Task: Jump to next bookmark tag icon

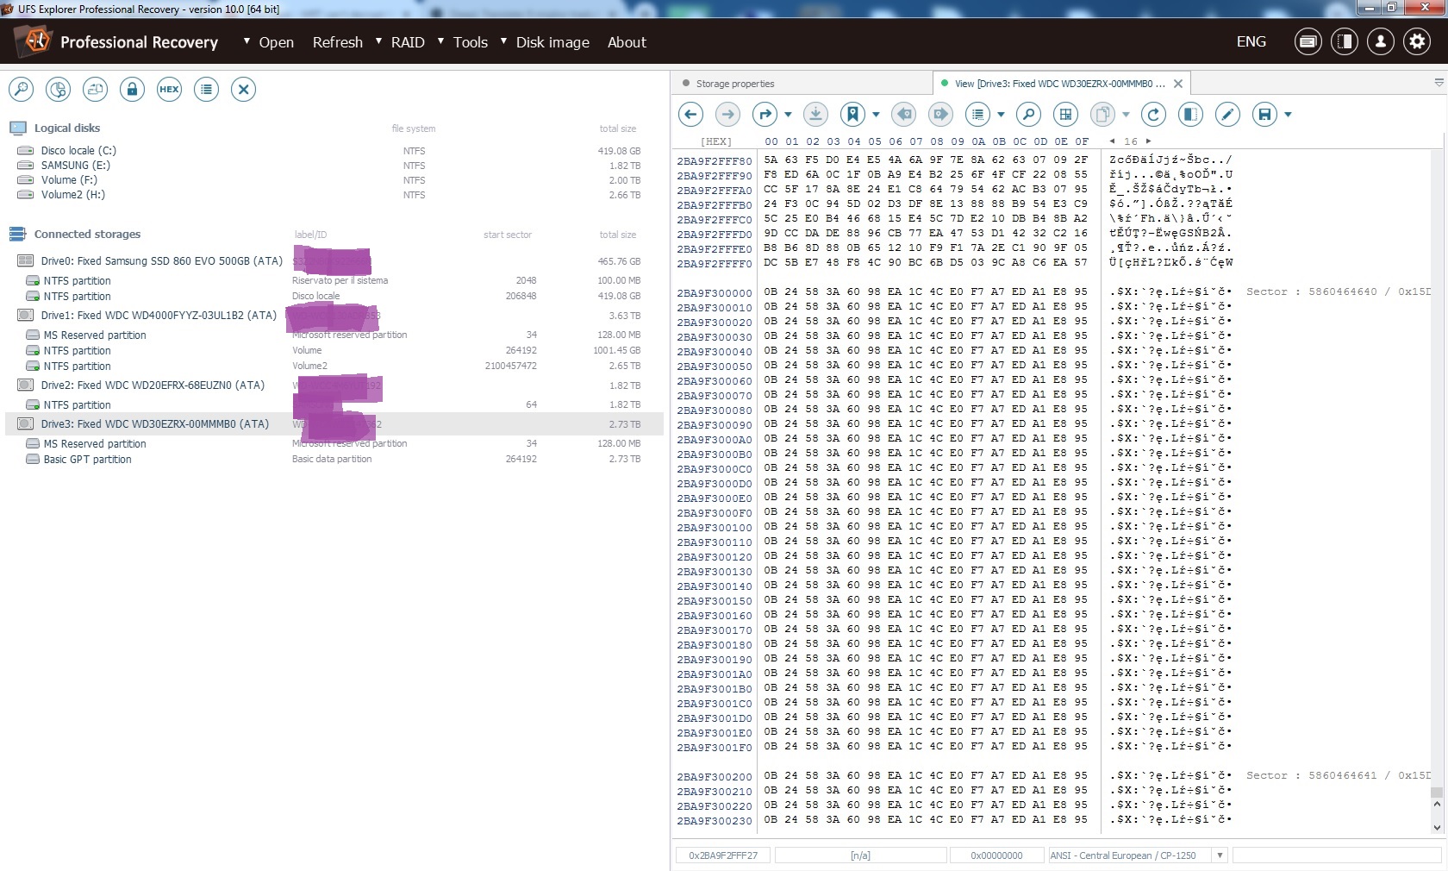Action: click(x=940, y=114)
